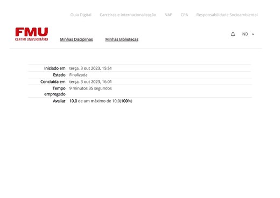Open Minhas Disciplinas menu

(76, 39)
